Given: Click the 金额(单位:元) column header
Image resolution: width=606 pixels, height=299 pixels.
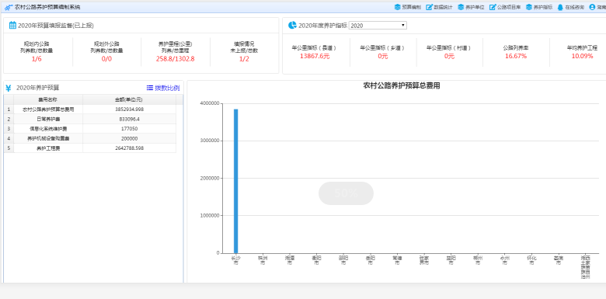Looking at the screenshot, I should pyautogui.click(x=129, y=99).
